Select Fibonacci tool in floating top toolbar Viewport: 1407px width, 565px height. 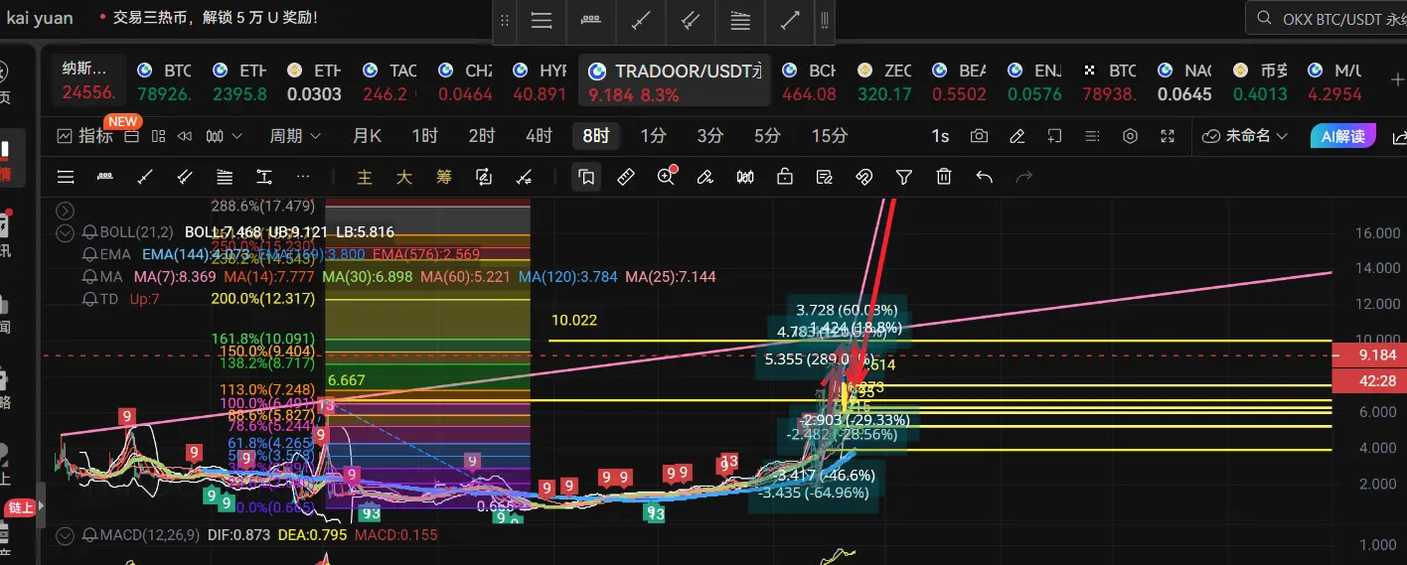740,20
